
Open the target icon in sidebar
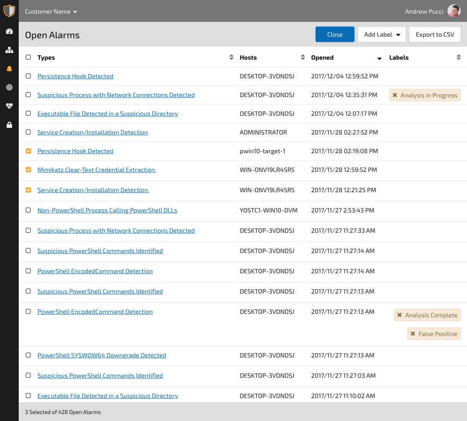coord(9,87)
